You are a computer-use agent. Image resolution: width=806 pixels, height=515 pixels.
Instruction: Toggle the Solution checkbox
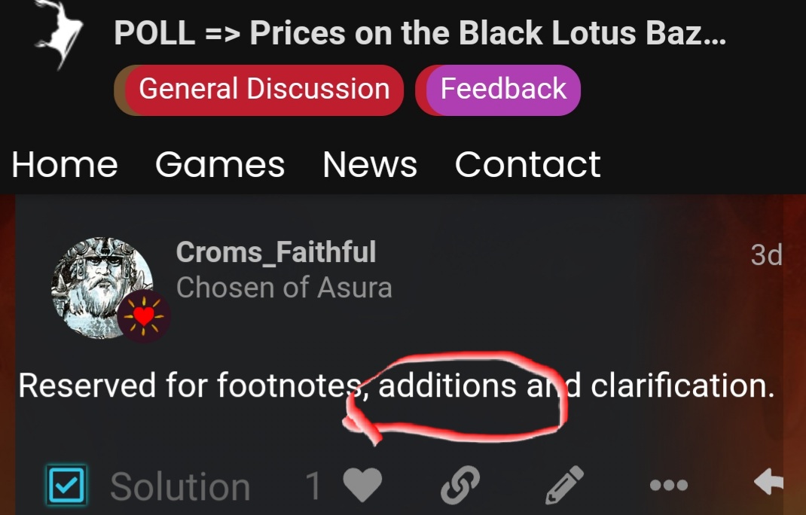click(66, 485)
